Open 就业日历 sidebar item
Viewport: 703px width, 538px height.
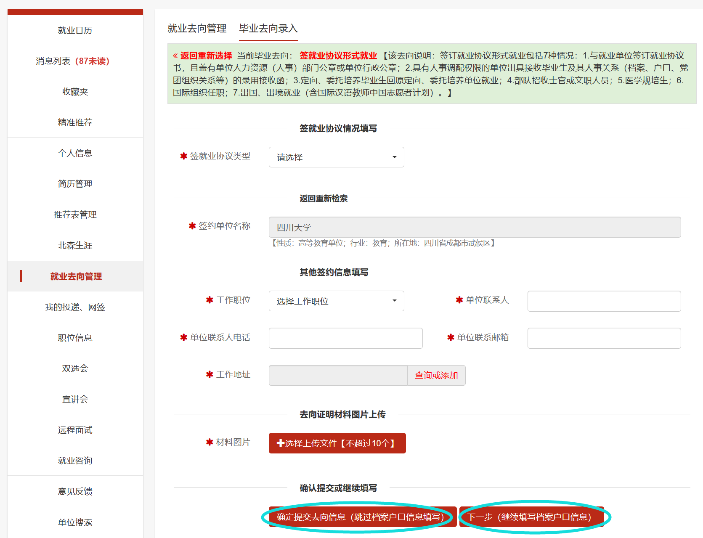75,30
